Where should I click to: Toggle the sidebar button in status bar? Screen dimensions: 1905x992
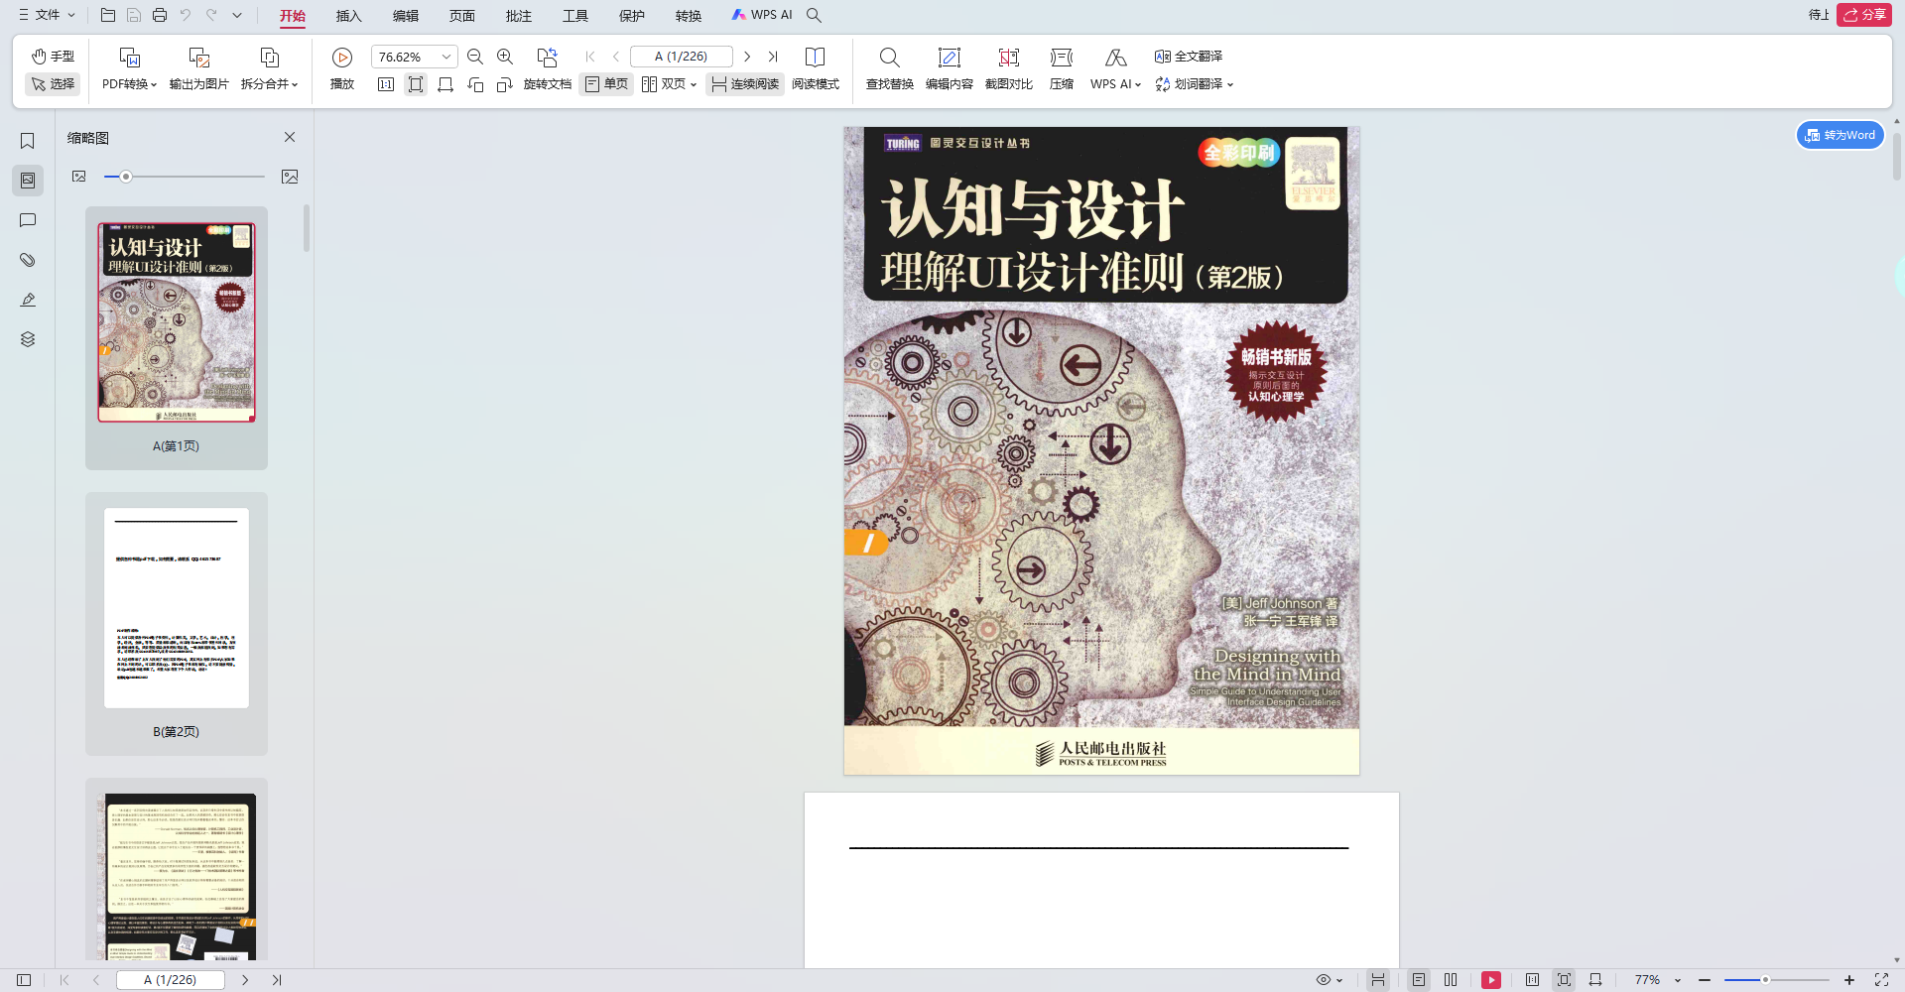24,980
